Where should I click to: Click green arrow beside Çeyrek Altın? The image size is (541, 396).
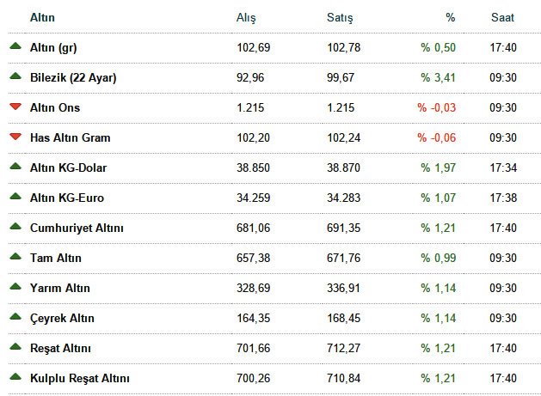(x=15, y=317)
